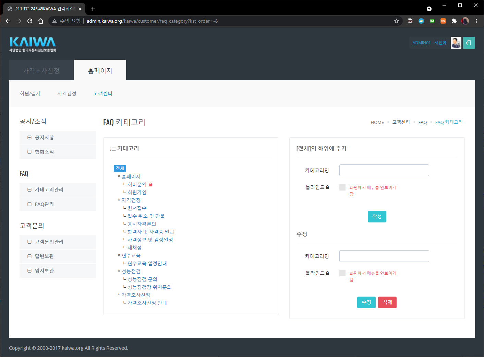Open 자격검정 submenu
Viewport: 484px width, 357px height.
click(x=67, y=93)
